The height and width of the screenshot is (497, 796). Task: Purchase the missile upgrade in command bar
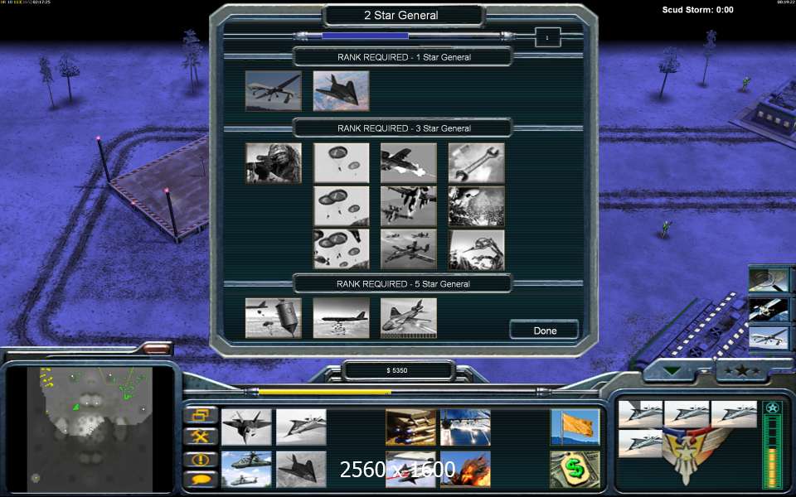(x=410, y=427)
